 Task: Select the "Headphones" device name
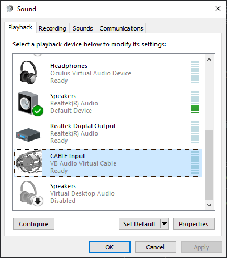69,66
